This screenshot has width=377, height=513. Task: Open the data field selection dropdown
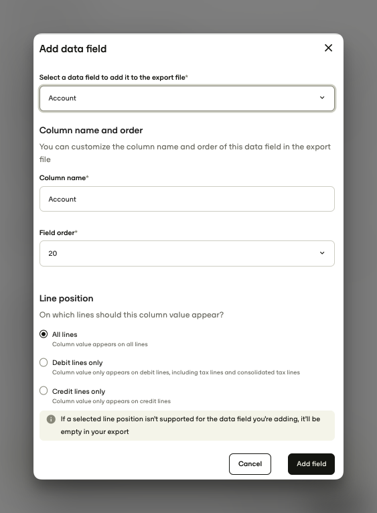pos(187,98)
